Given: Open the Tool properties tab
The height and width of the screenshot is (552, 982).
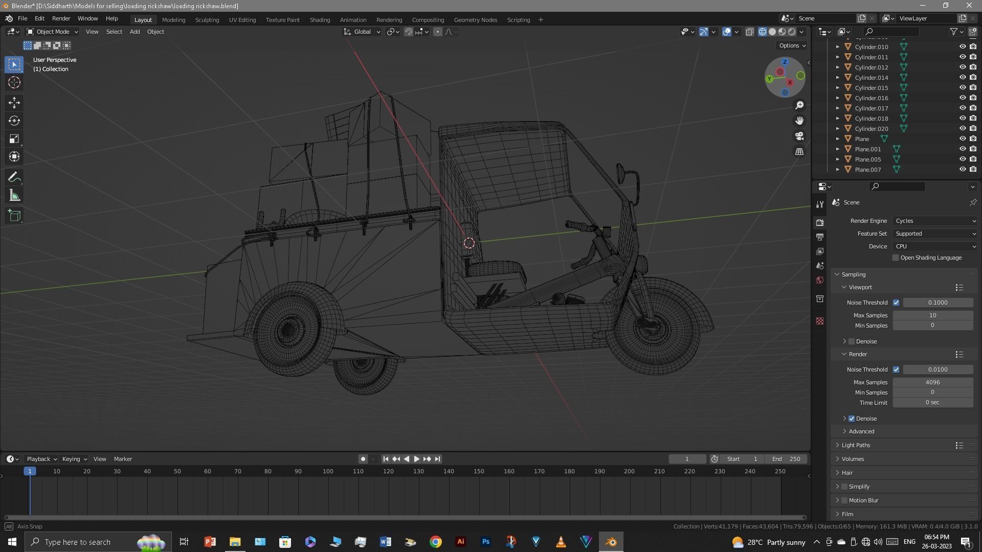Looking at the screenshot, I should (x=820, y=204).
